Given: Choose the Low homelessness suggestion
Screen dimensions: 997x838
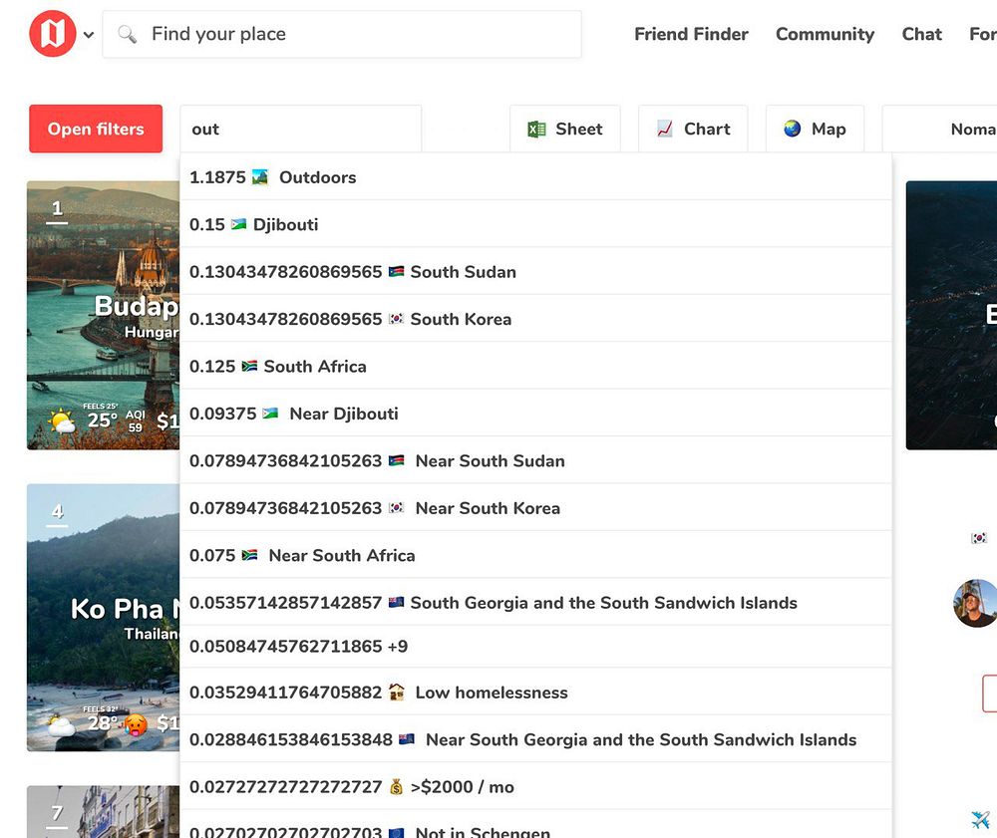Looking at the screenshot, I should point(535,693).
